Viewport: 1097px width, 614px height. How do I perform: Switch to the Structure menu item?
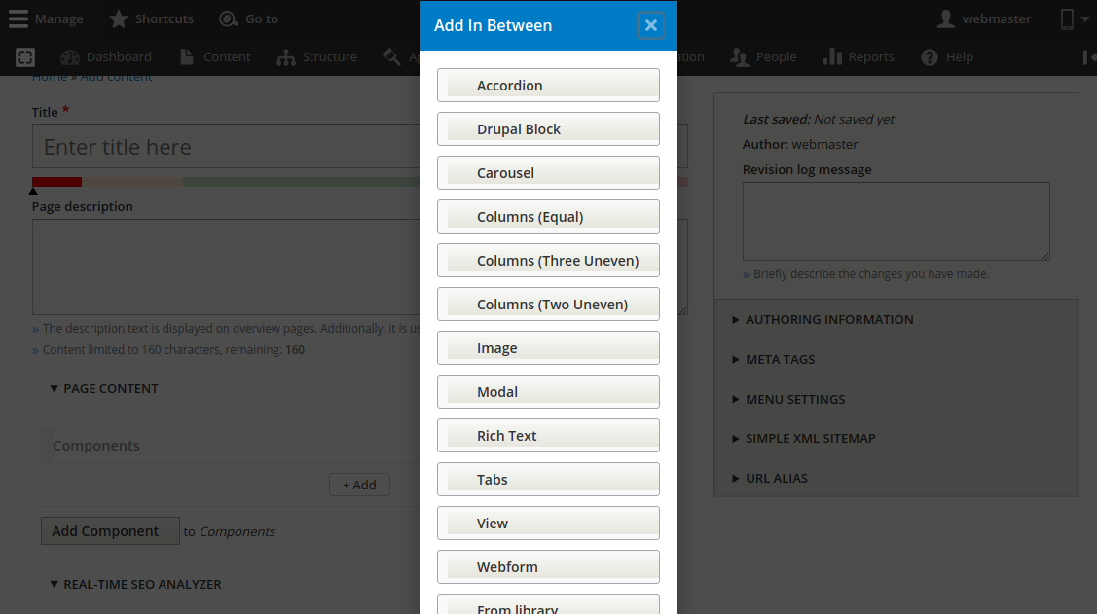click(329, 56)
